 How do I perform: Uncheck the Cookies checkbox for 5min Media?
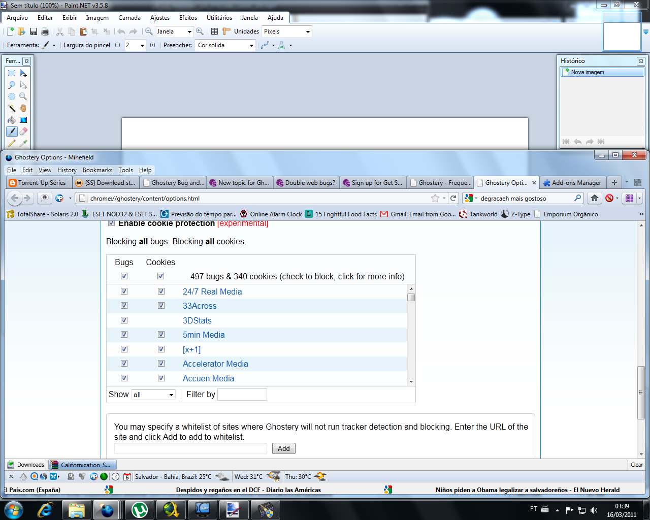point(161,335)
